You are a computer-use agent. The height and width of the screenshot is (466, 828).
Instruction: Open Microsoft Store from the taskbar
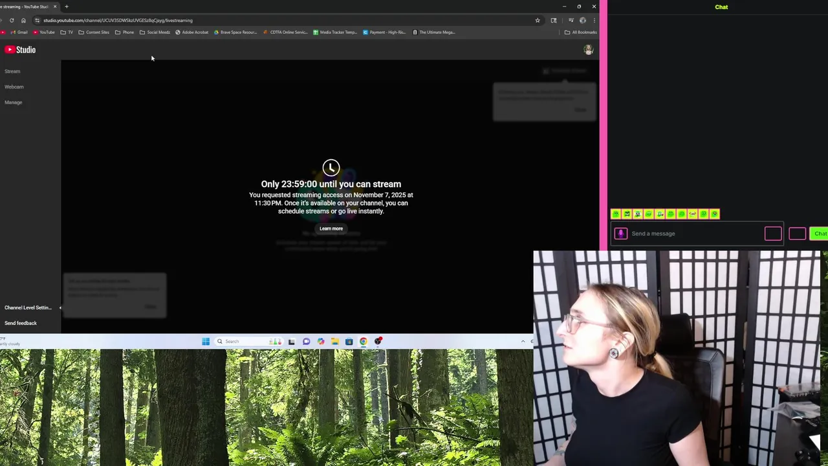coord(349,341)
